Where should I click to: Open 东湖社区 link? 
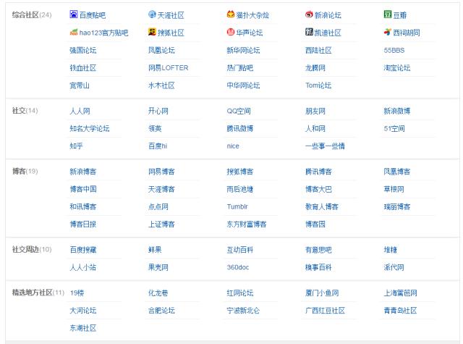tap(83, 328)
